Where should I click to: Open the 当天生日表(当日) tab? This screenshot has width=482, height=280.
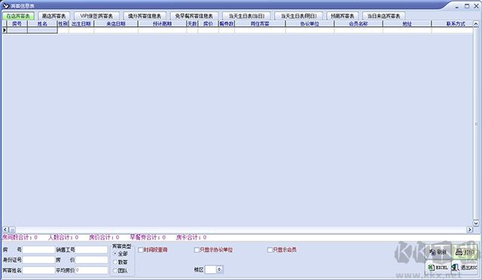click(x=246, y=16)
